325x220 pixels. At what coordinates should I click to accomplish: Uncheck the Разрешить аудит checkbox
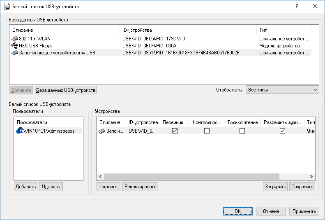point(282,131)
